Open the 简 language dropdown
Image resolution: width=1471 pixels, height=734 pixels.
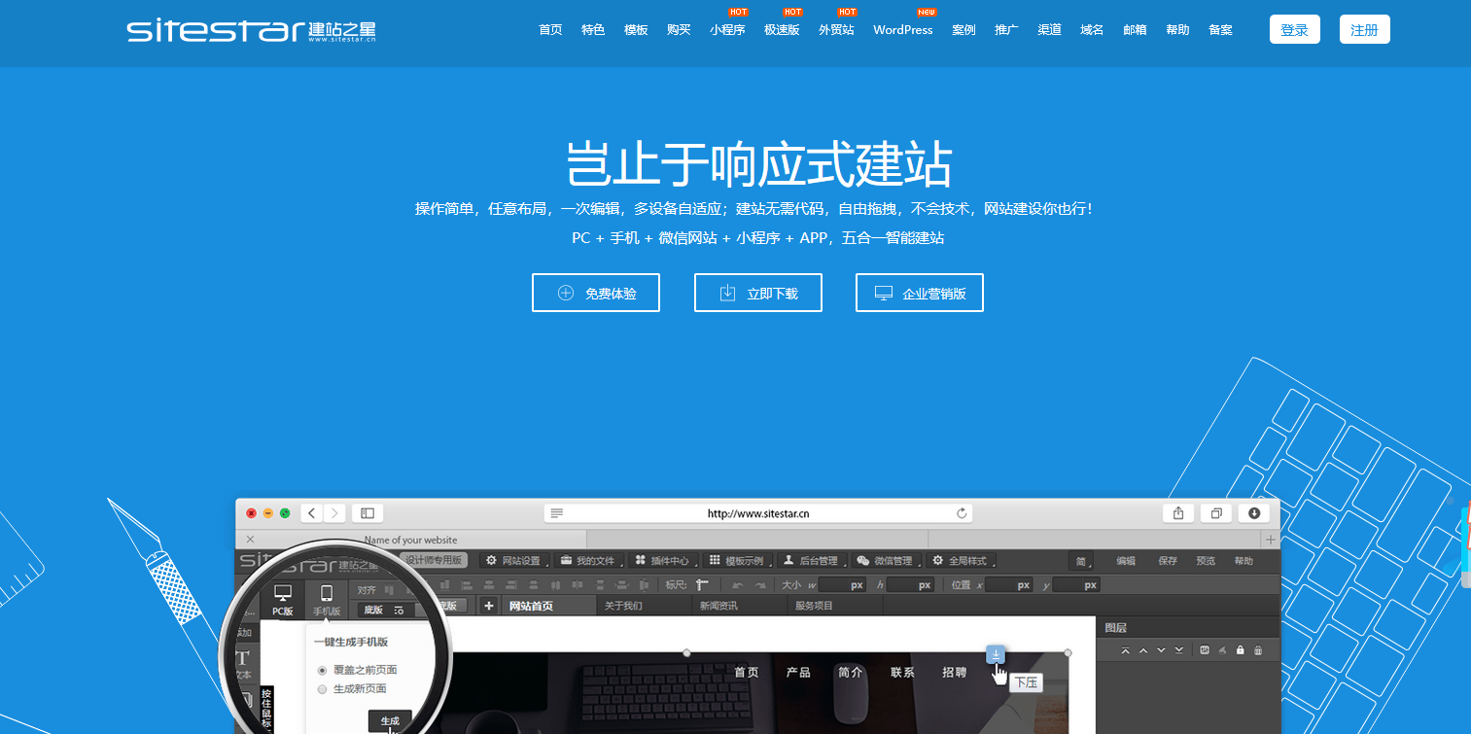[x=1081, y=561]
